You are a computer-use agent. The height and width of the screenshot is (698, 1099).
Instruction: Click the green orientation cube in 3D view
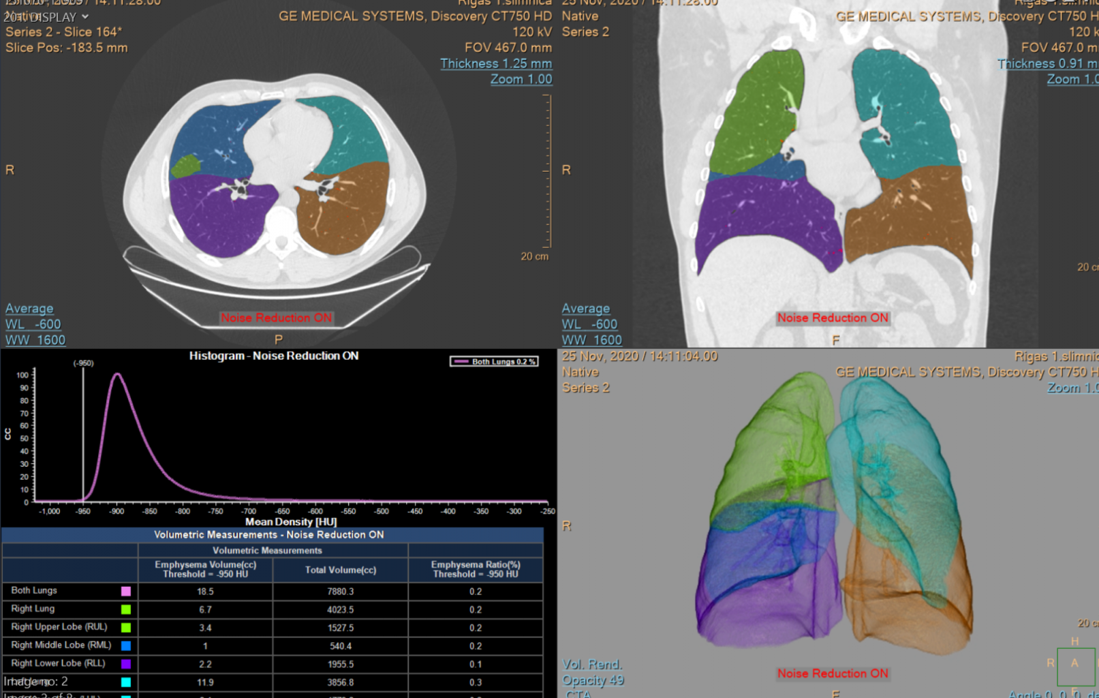(x=1075, y=665)
